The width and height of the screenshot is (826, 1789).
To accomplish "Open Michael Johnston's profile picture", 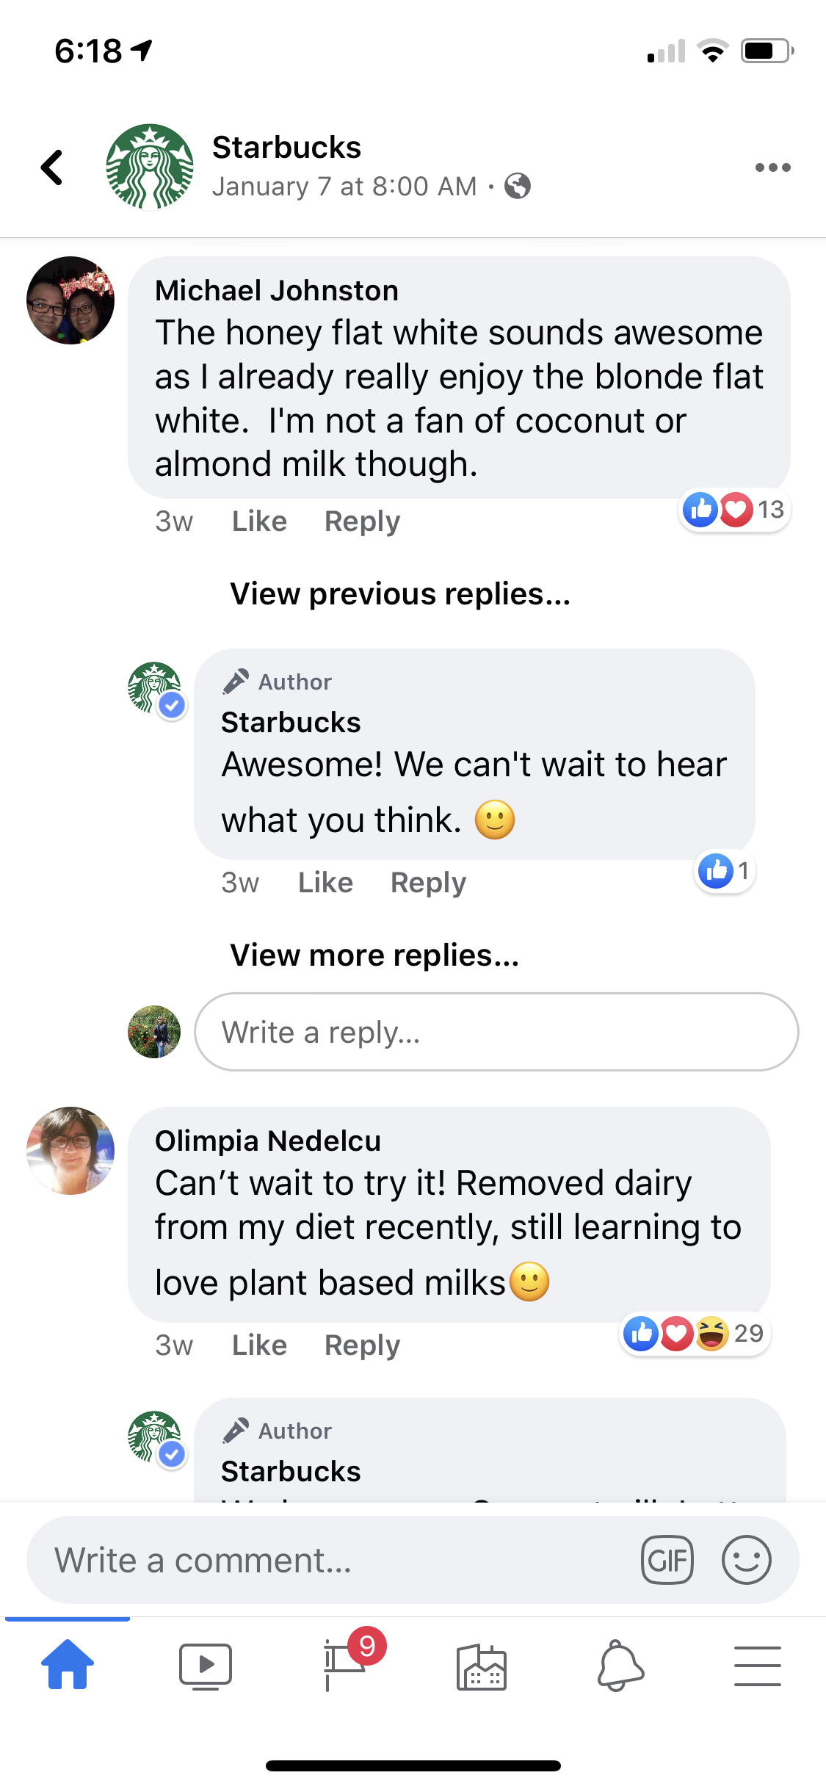I will click(x=70, y=300).
